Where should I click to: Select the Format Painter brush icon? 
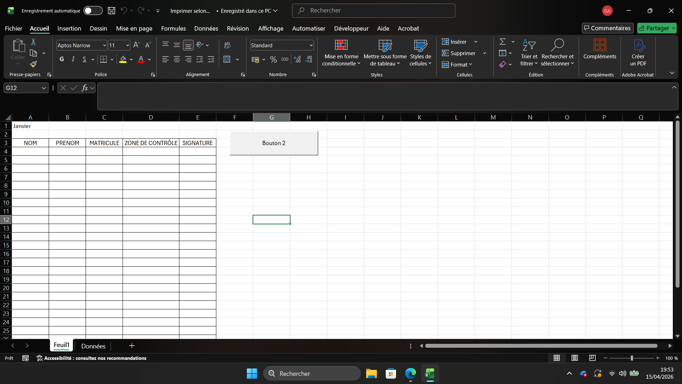click(33, 64)
